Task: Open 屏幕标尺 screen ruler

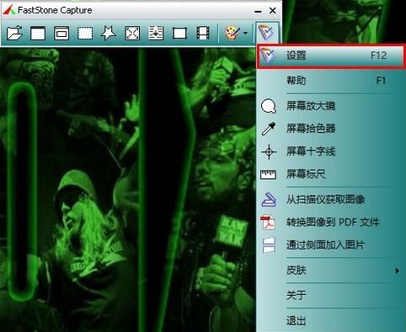Action: (x=330, y=174)
